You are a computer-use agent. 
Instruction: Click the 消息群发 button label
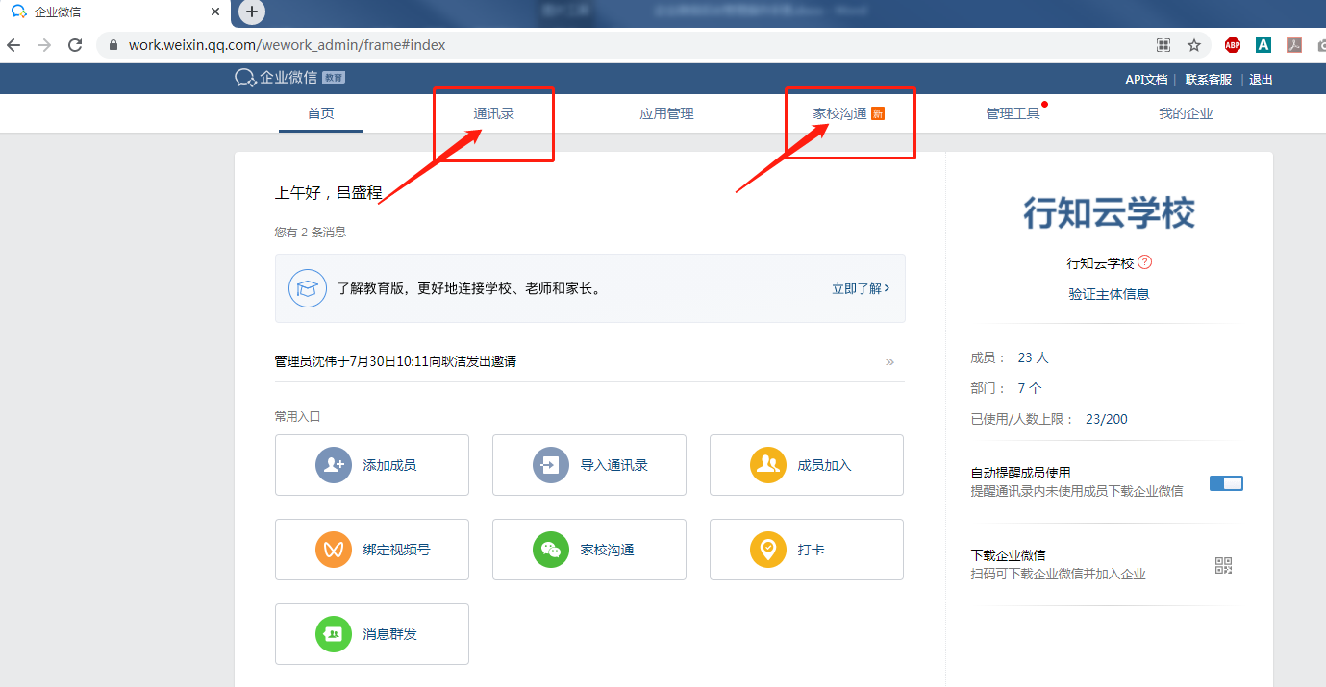coord(389,634)
